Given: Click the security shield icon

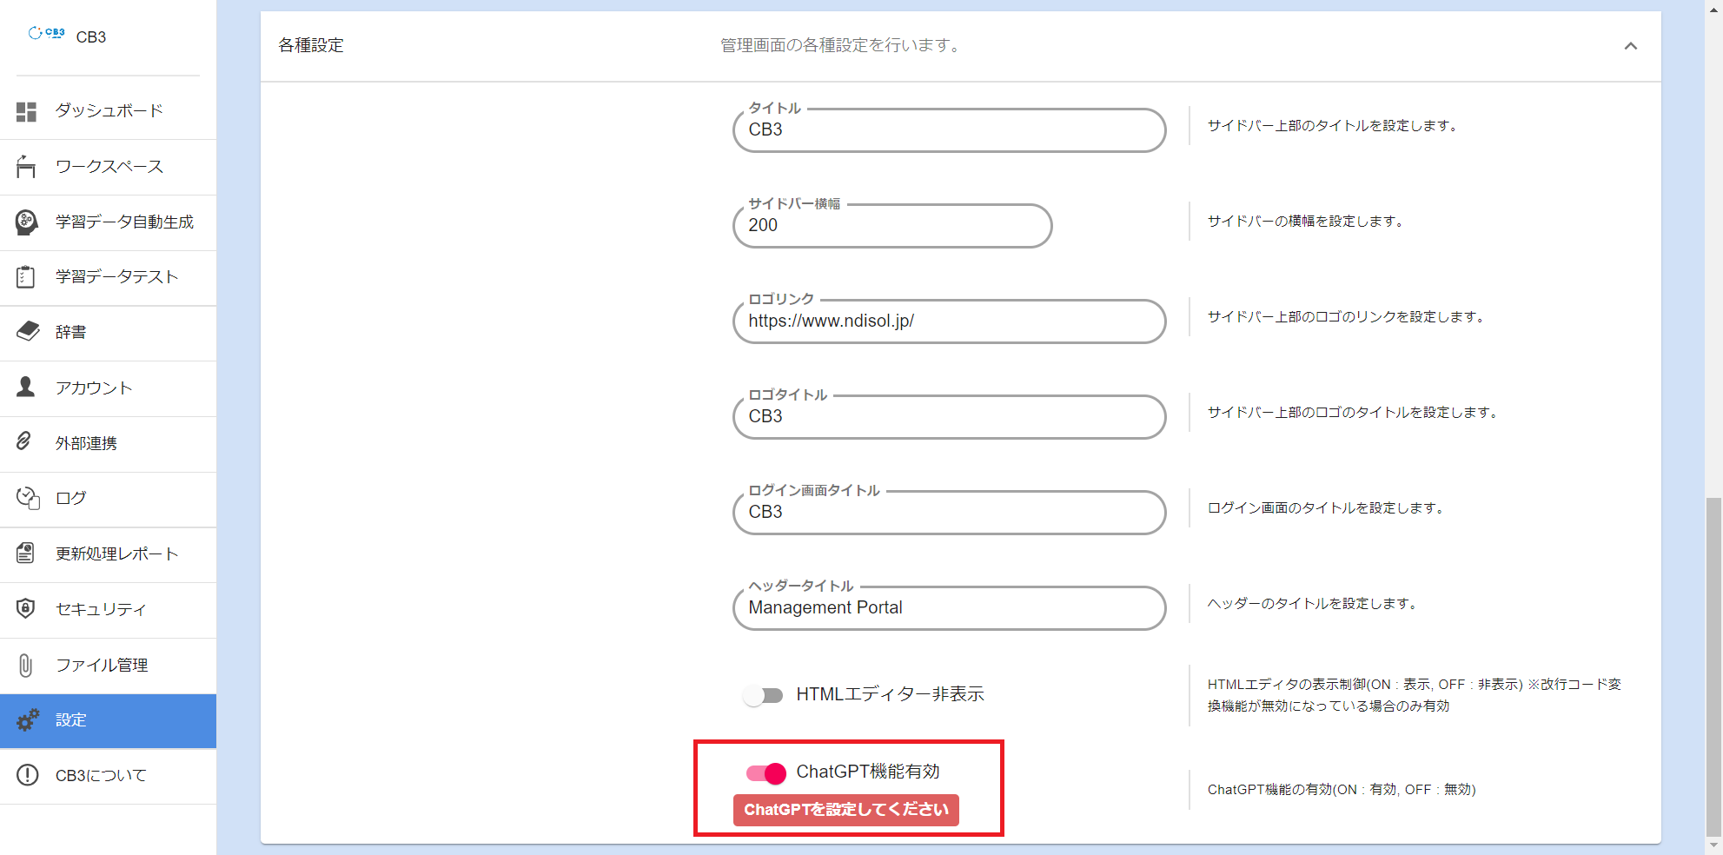Looking at the screenshot, I should point(26,608).
